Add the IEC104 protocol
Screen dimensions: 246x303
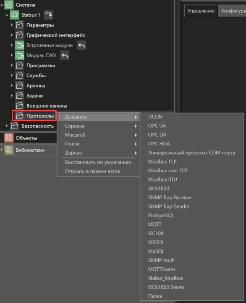(x=192, y=233)
